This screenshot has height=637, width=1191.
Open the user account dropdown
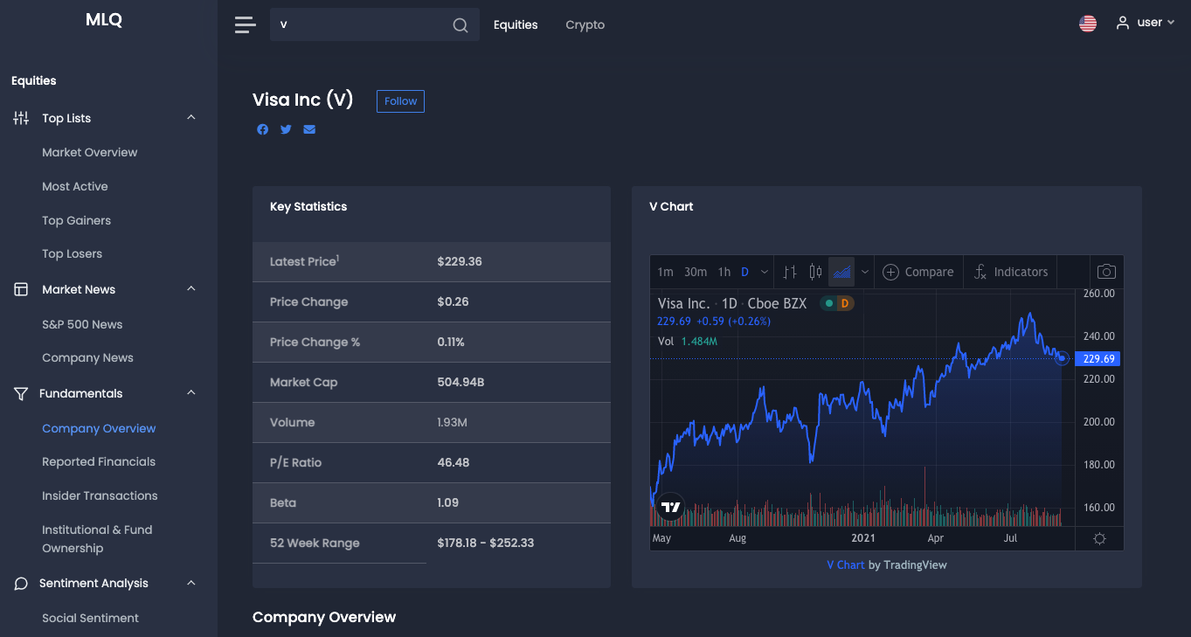(x=1146, y=23)
